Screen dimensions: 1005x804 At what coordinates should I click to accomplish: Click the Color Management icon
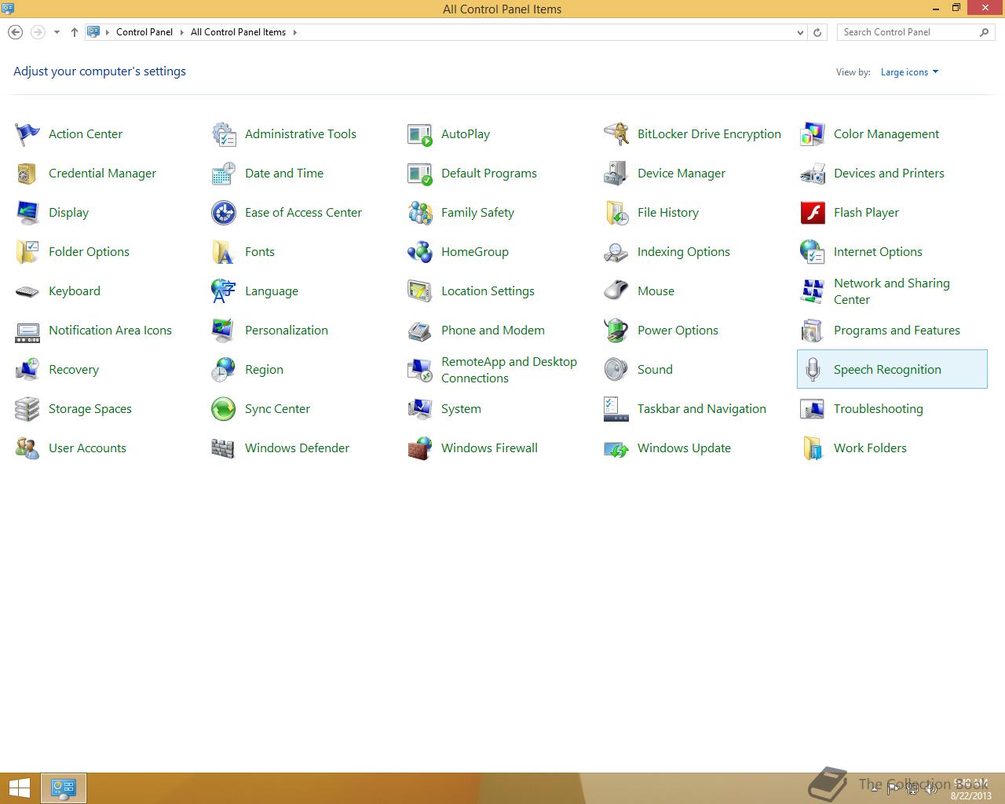(813, 134)
